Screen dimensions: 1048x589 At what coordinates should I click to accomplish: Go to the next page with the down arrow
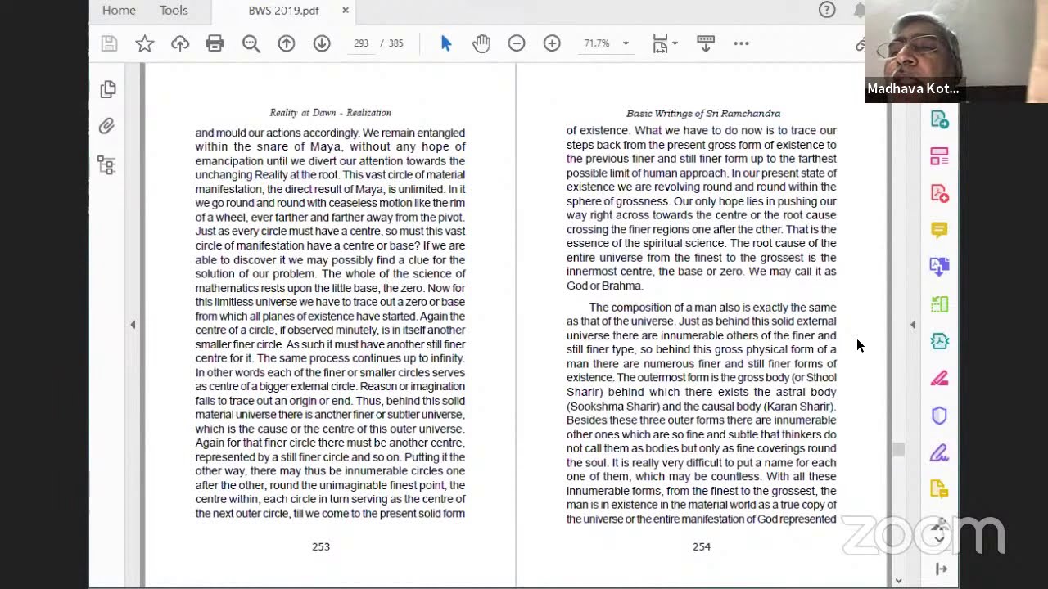322,43
